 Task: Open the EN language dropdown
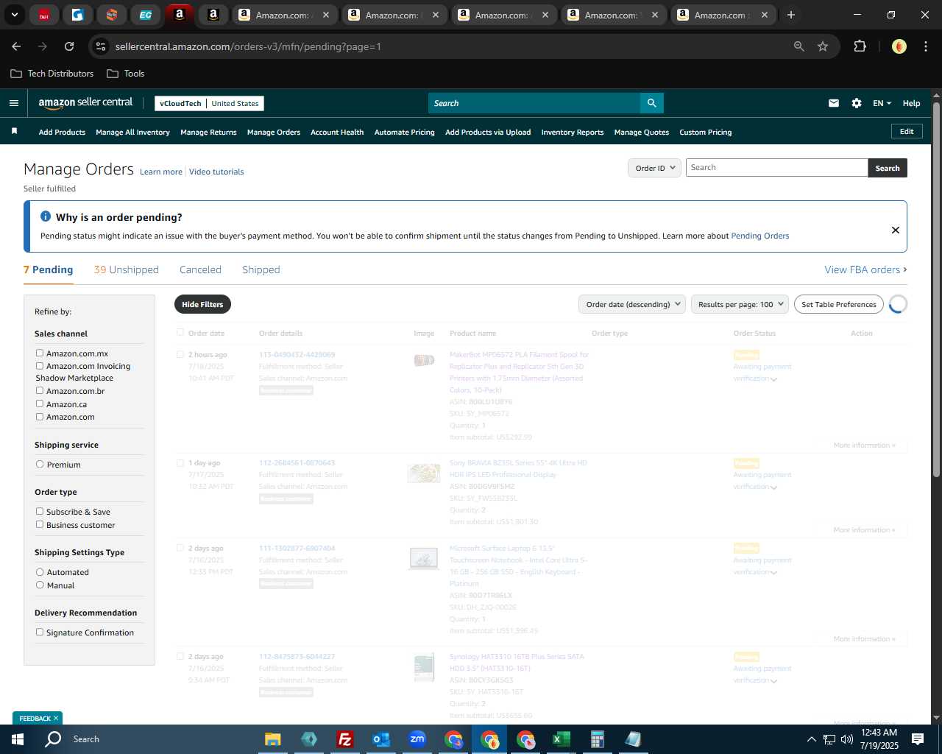(x=882, y=103)
